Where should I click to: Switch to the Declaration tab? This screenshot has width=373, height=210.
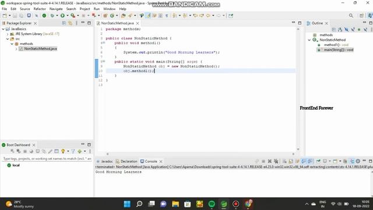coord(126,161)
